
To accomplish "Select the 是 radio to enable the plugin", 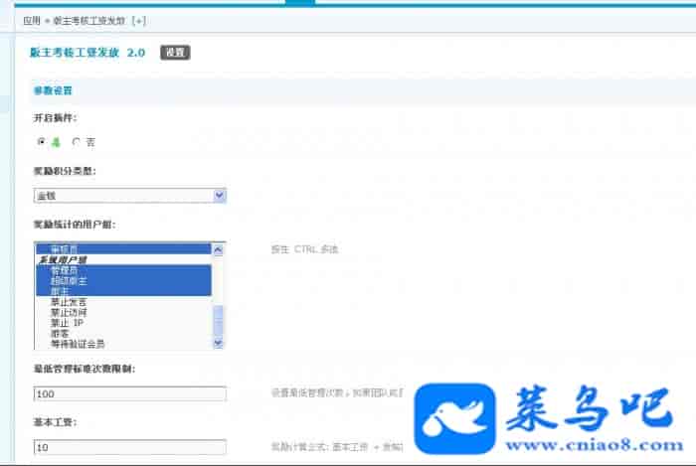I will click(42, 142).
